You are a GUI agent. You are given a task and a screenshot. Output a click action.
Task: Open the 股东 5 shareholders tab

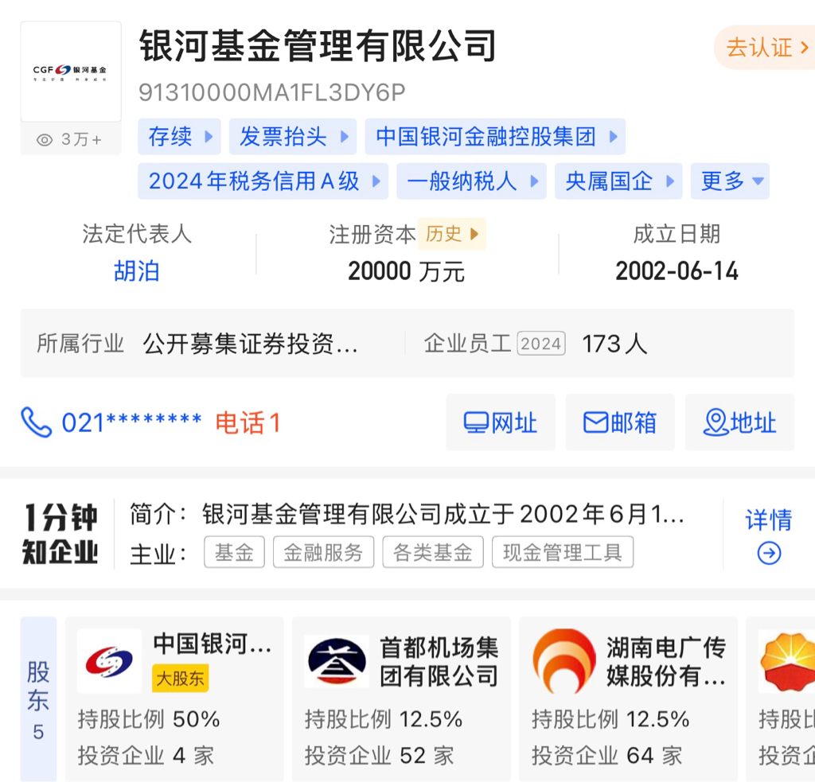coord(38,698)
